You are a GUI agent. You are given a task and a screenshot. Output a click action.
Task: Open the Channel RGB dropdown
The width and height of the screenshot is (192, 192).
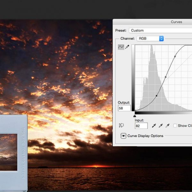(150, 38)
